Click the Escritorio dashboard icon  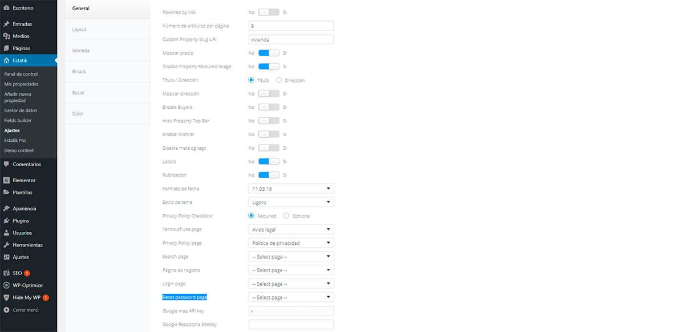[x=6, y=8]
